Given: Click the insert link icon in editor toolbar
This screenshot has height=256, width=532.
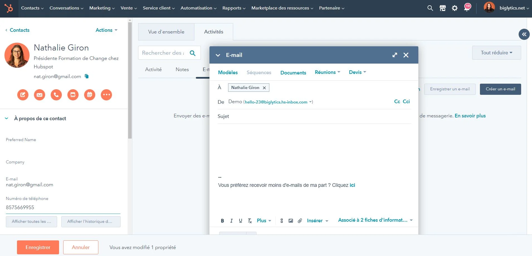Looking at the screenshot, I should coord(282,221).
